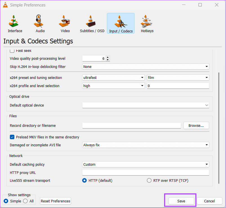Open the x264 preset ultrafast dropdown
This screenshot has width=226, height=208.
[x=113, y=78]
